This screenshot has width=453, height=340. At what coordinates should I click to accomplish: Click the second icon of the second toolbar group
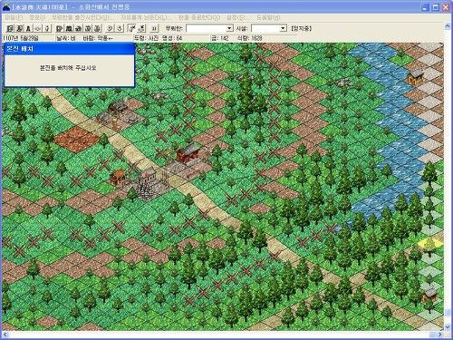tap(69, 28)
